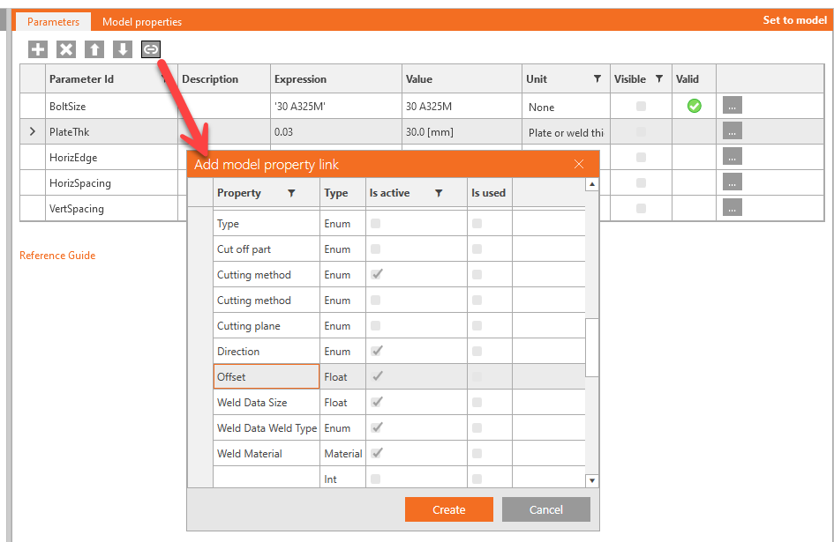Click the dialog scrollbar thumb
The height and width of the screenshot is (542, 834).
(x=591, y=347)
